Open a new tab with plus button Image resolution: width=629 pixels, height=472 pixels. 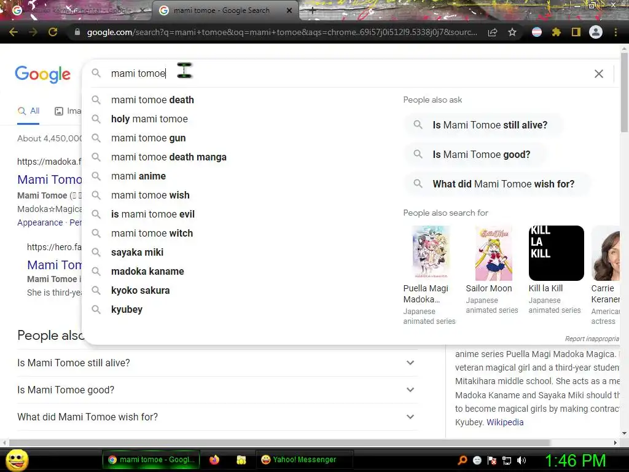tap(313, 11)
